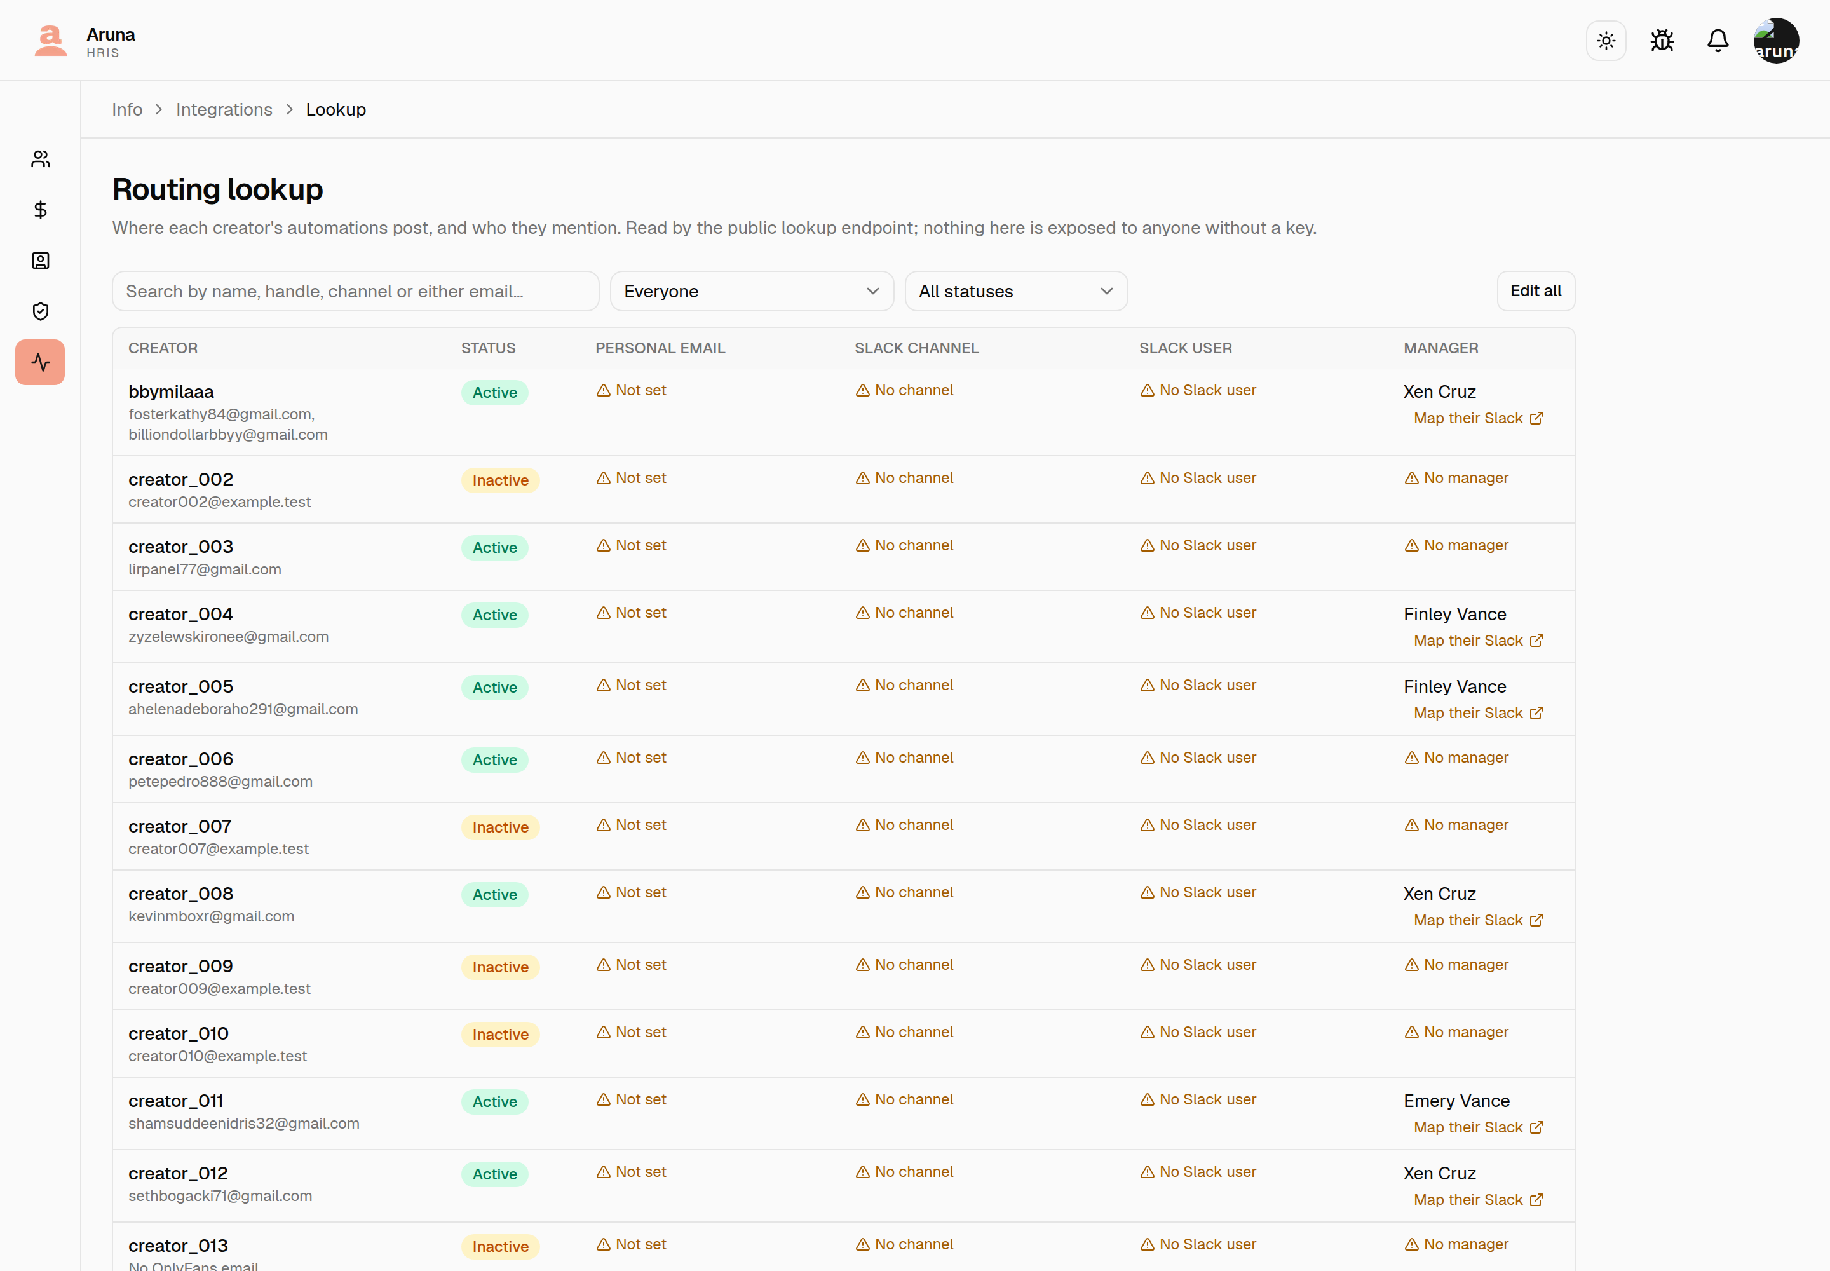Click No manager warning for creator_006
The height and width of the screenshot is (1271, 1830).
tap(1456, 758)
